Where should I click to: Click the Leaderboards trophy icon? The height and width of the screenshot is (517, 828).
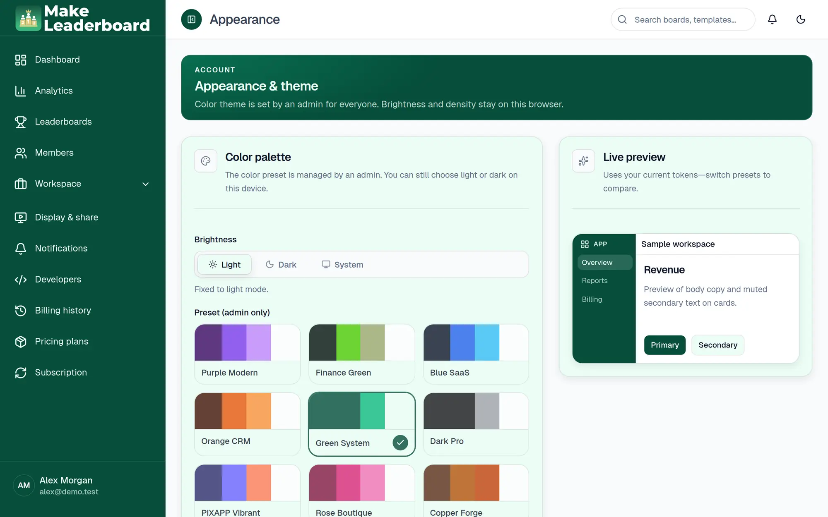[21, 122]
